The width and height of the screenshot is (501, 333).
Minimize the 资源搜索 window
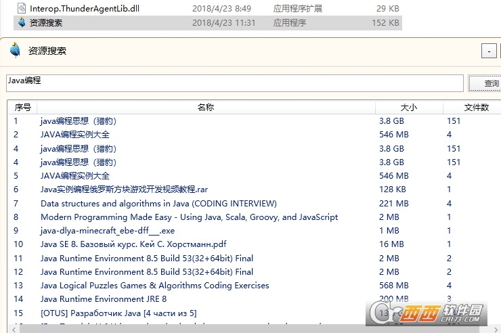489,51
